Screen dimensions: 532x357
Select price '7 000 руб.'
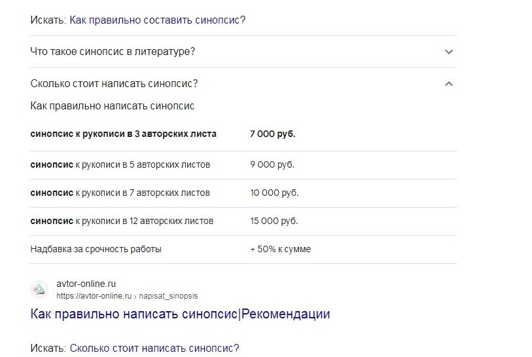[272, 134]
